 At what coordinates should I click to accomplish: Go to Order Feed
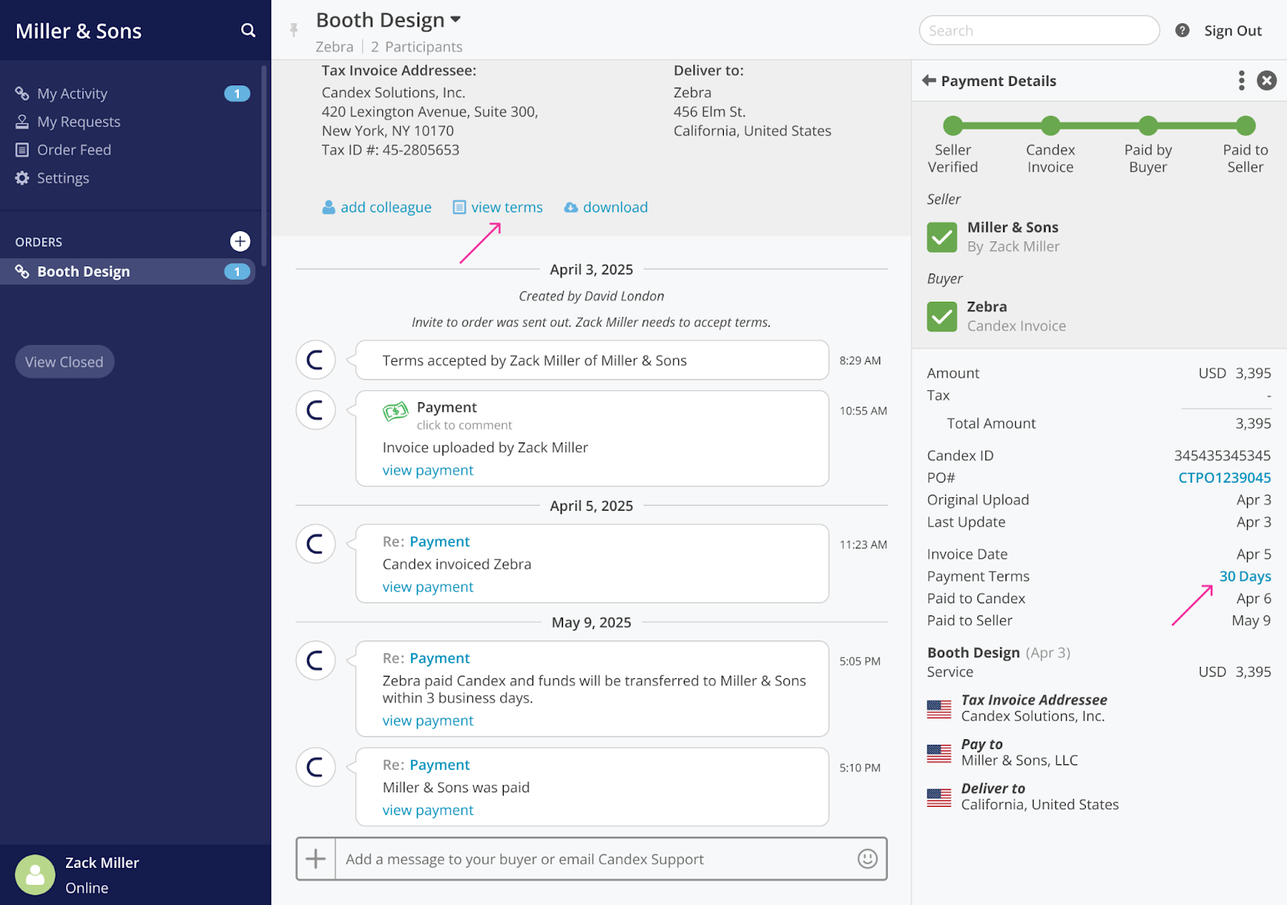(x=73, y=150)
